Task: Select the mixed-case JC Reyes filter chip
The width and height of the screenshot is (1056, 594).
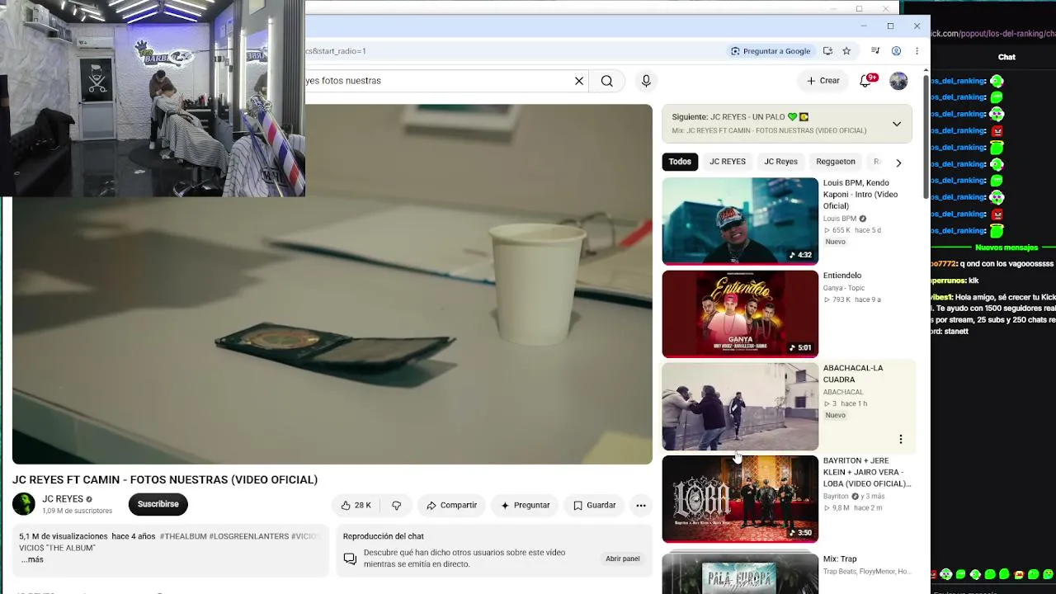Action: coord(780,162)
